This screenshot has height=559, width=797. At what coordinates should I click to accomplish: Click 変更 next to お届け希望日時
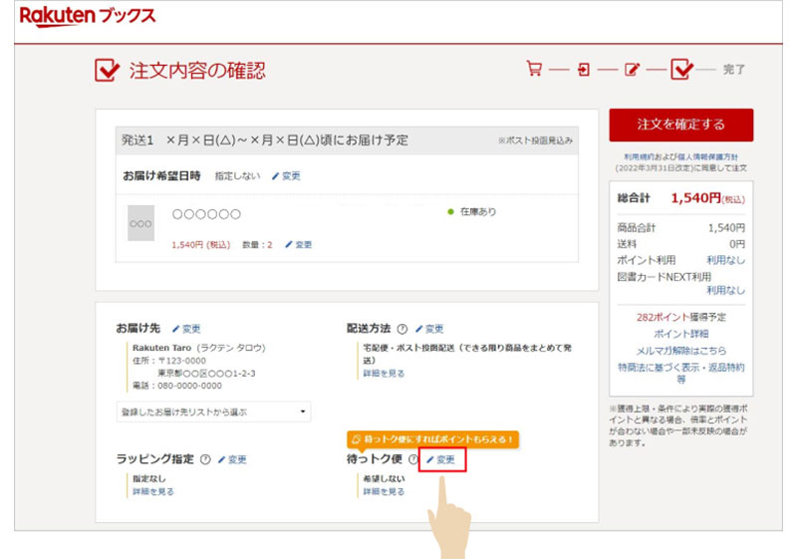tap(286, 175)
